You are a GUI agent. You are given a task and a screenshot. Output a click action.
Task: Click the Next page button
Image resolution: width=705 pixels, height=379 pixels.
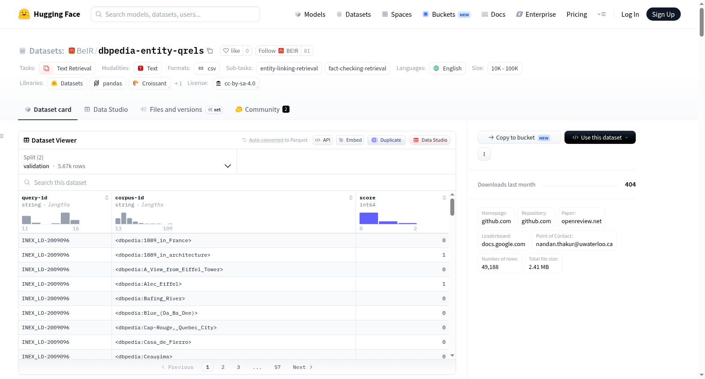303,367
